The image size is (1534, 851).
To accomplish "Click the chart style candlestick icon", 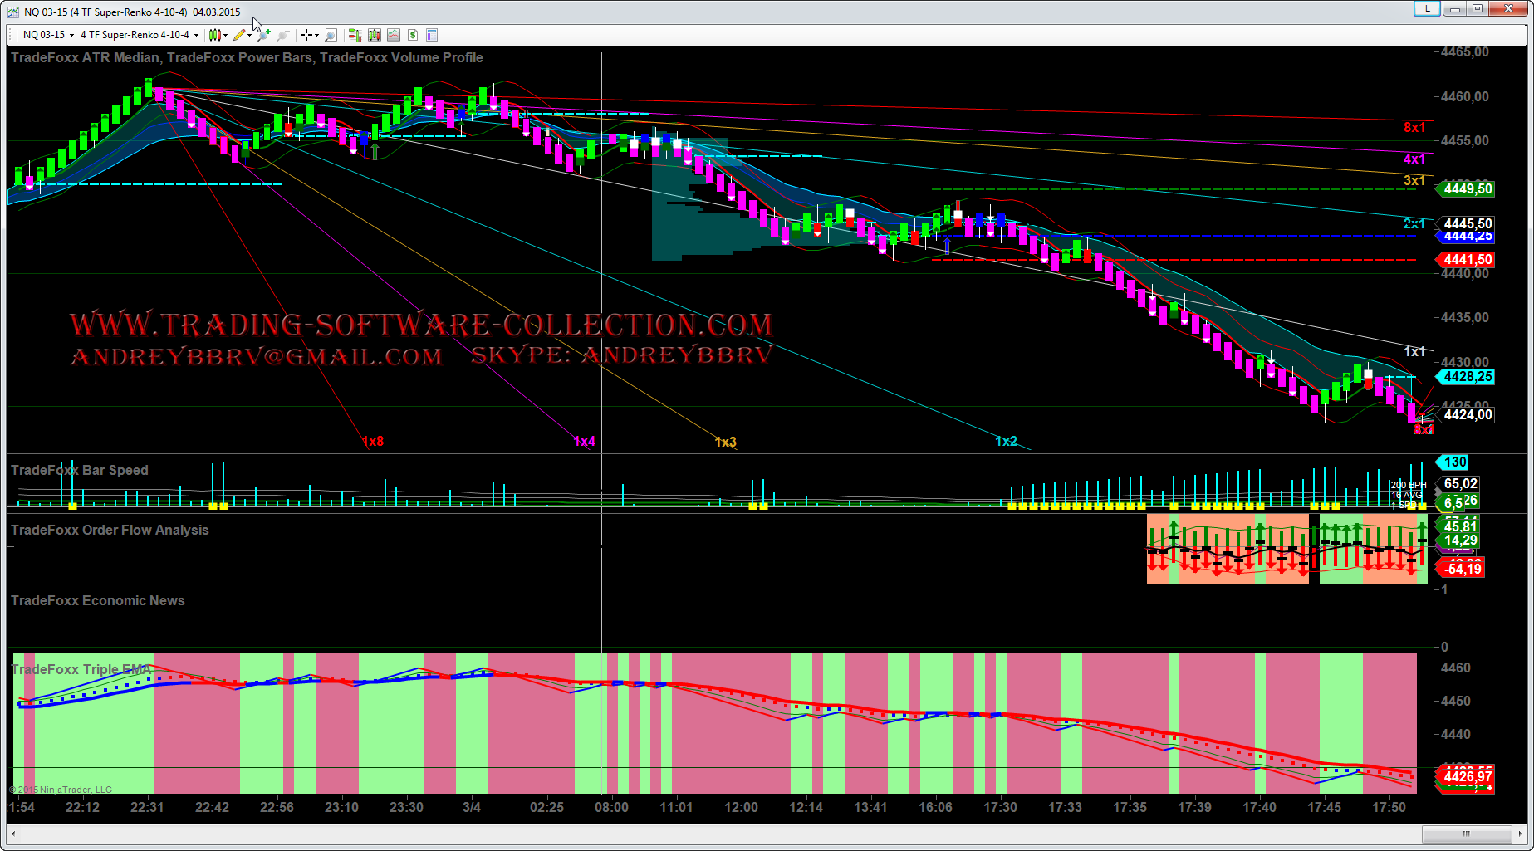I will [x=214, y=35].
